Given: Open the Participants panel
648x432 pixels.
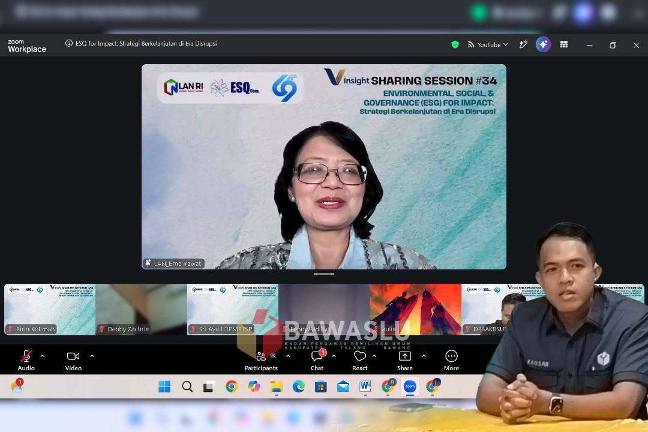Looking at the screenshot, I should tap(261, 360).
